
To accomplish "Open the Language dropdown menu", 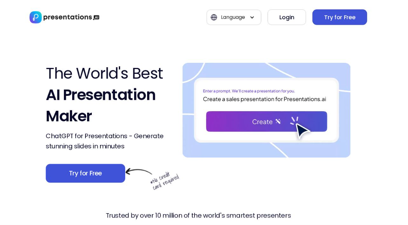I will point(233,17).
